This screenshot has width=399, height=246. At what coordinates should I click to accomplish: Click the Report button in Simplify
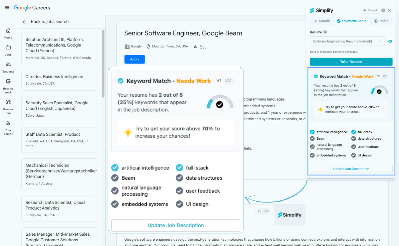point(370,10)
